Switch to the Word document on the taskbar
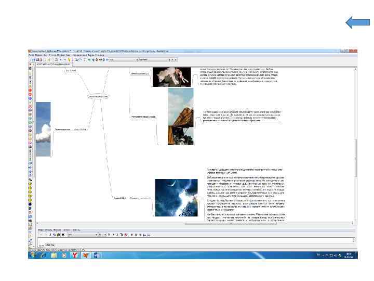 point(97,255)
